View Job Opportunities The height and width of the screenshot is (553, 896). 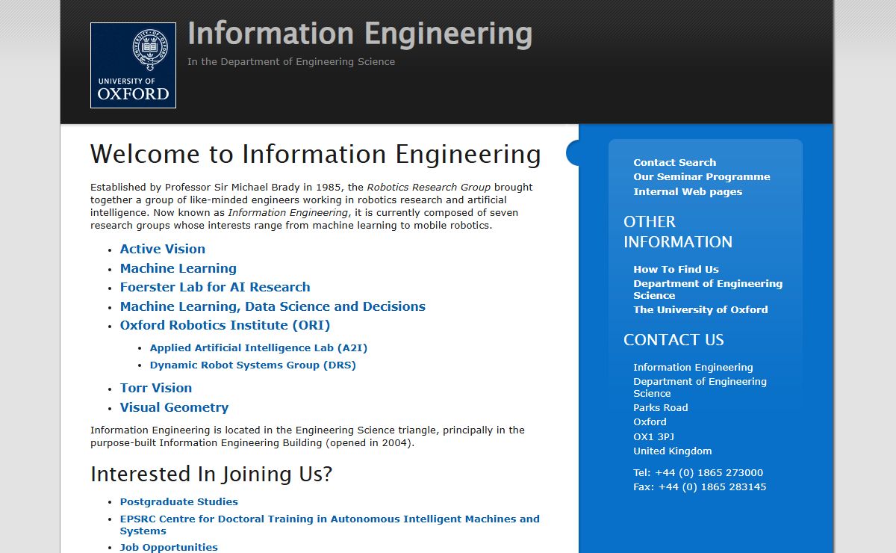[169, 547]
